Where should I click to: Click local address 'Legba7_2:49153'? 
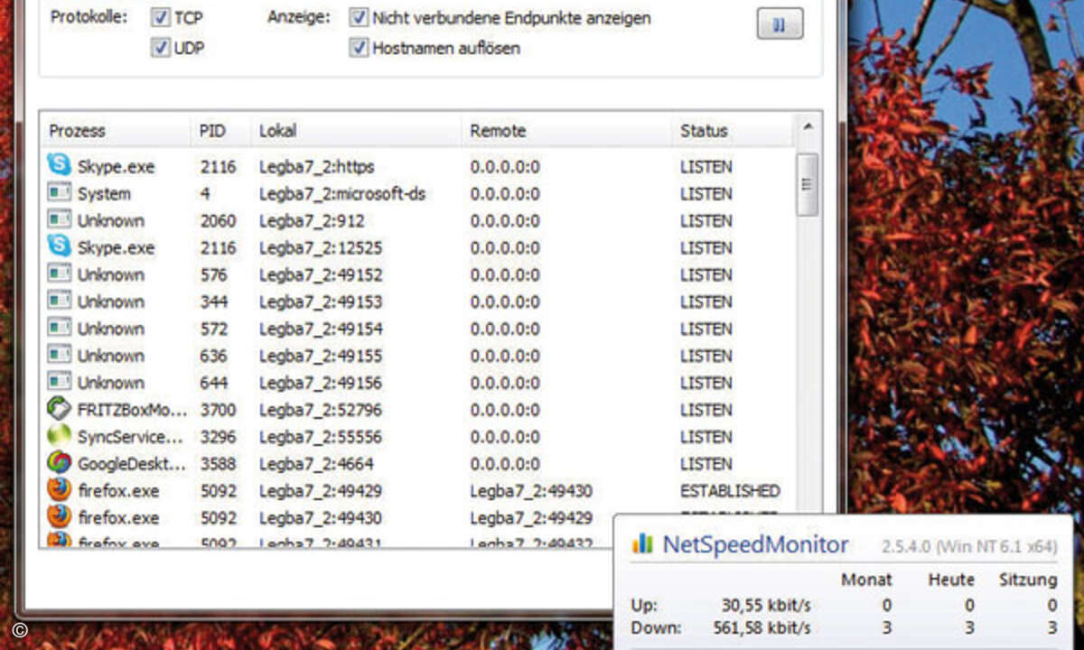(320, 302)
